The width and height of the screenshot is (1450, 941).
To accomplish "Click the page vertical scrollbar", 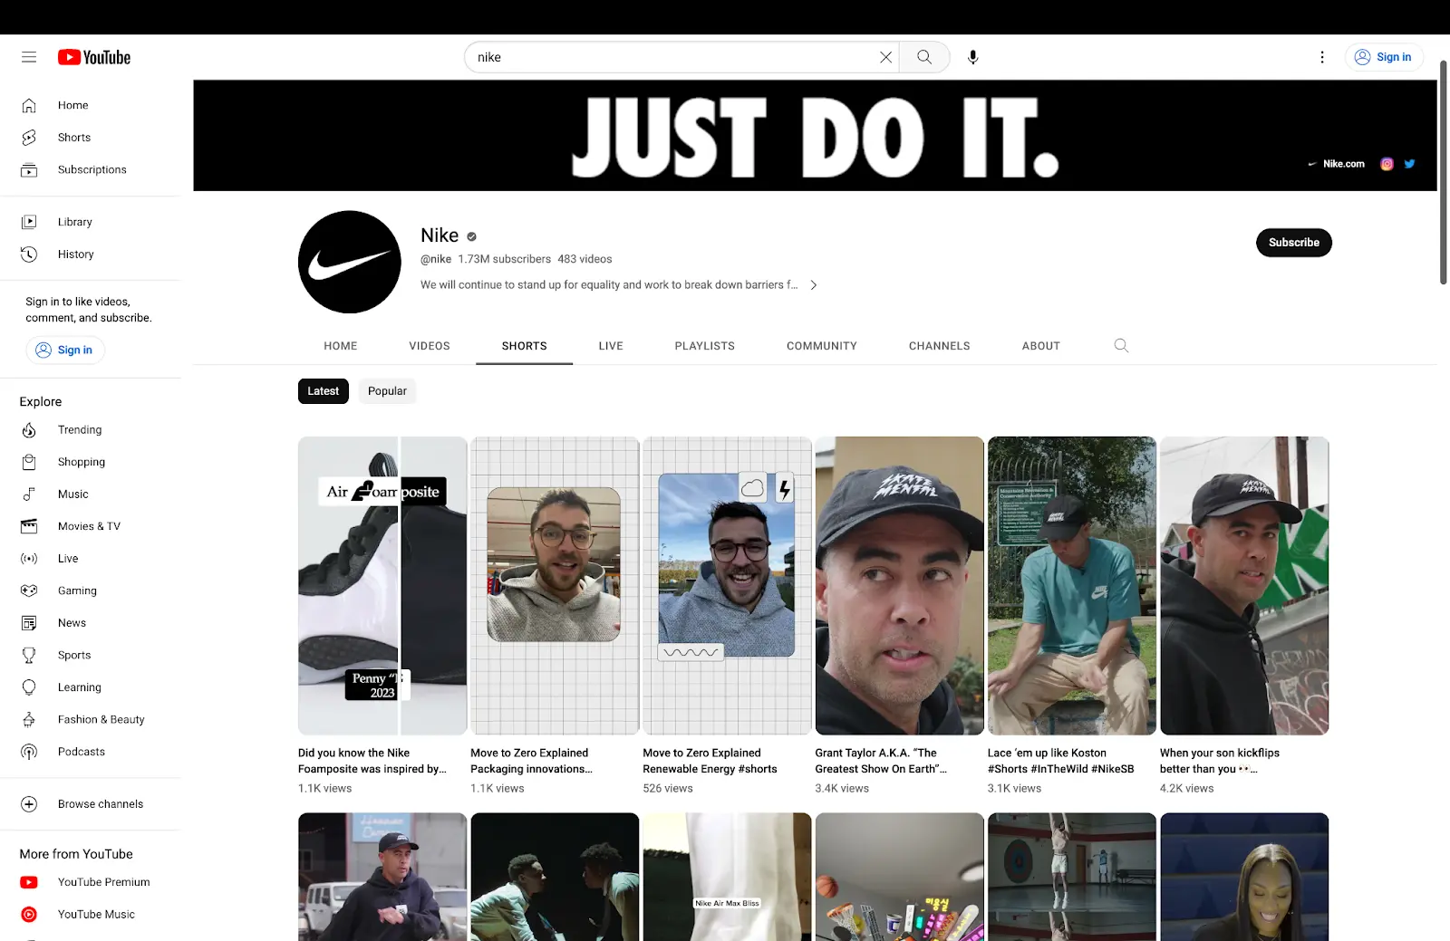I will point(1444,173).
